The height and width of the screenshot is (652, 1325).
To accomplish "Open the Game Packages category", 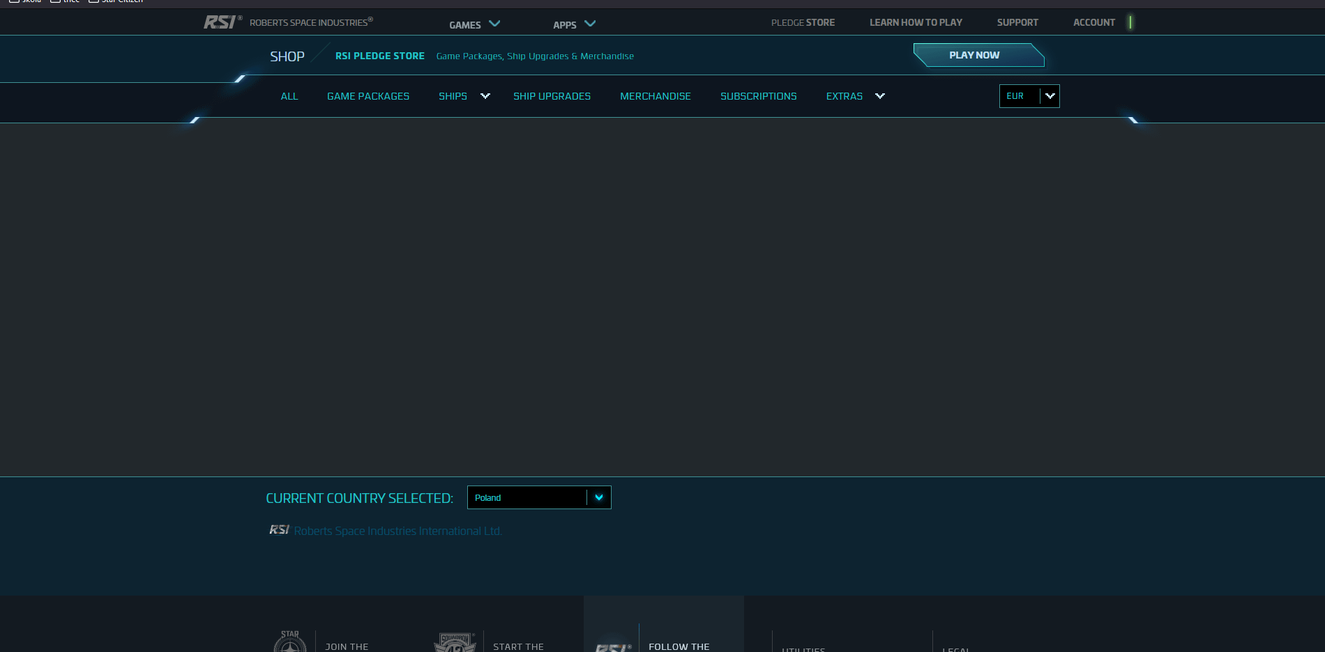I will (x=368, y=96).
